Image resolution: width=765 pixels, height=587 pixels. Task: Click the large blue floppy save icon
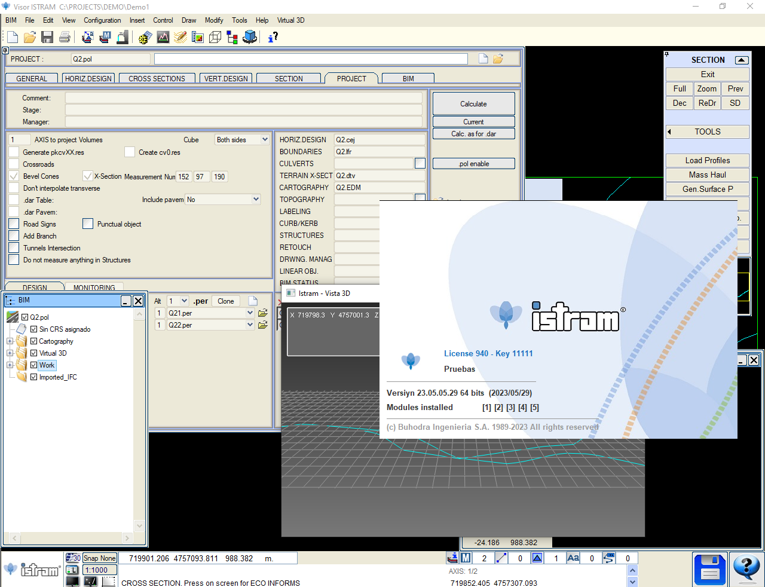coord(710,570)
